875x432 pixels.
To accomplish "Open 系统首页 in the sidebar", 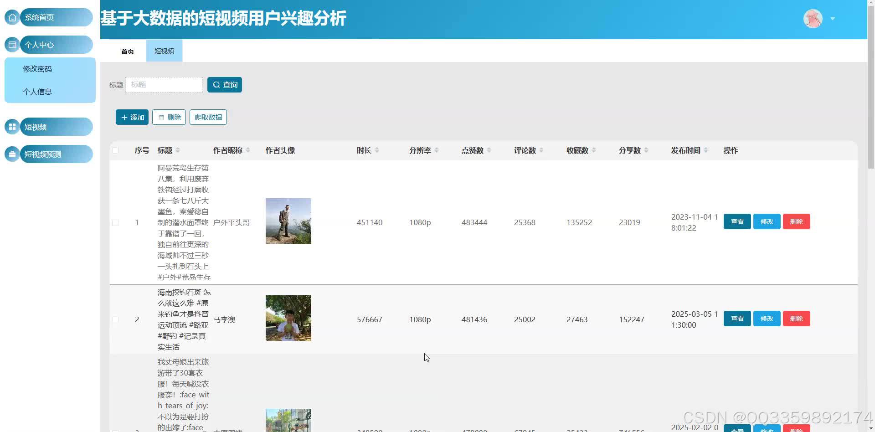I will pyautogui.click(x=57, y=17).
